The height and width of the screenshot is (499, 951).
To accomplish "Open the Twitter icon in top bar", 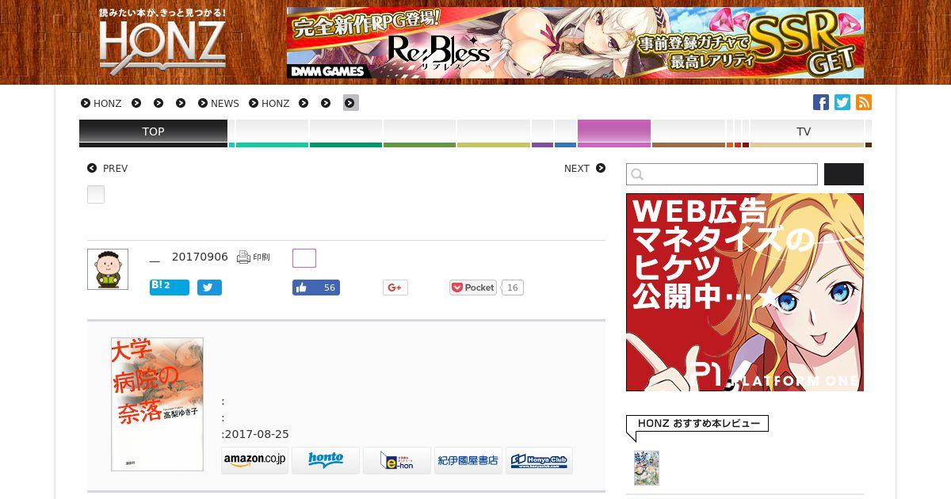I will (842, 102).
